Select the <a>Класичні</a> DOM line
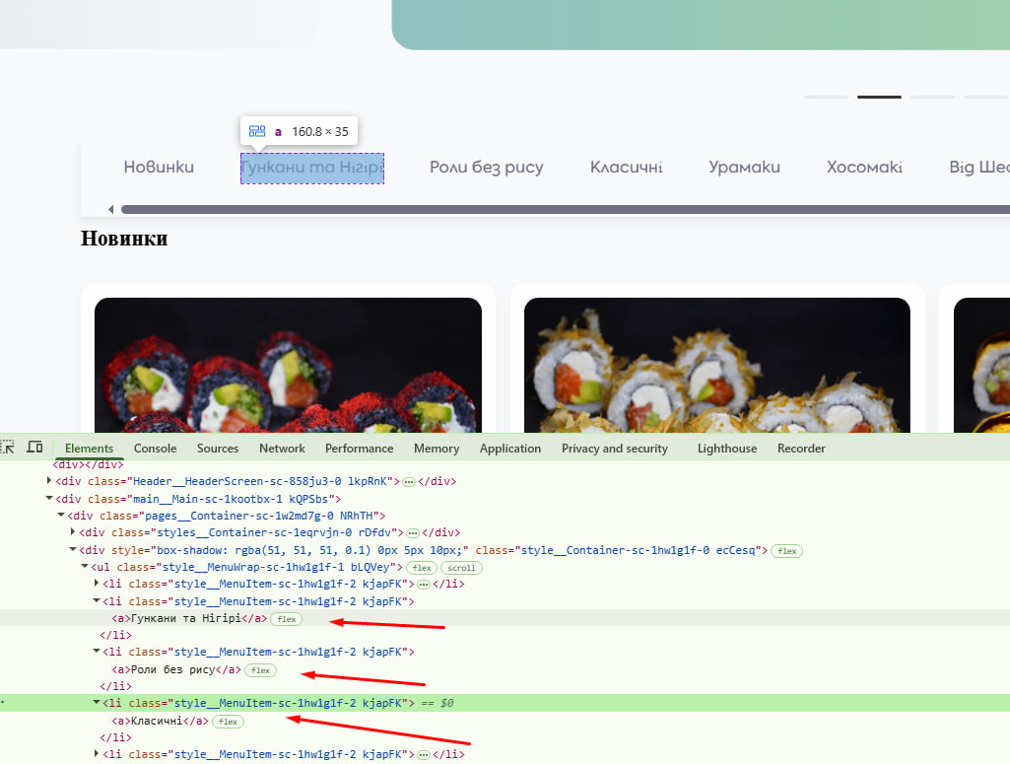Image resolution: width=1010 pixels, height=764 pixels. tap(160, 721)
